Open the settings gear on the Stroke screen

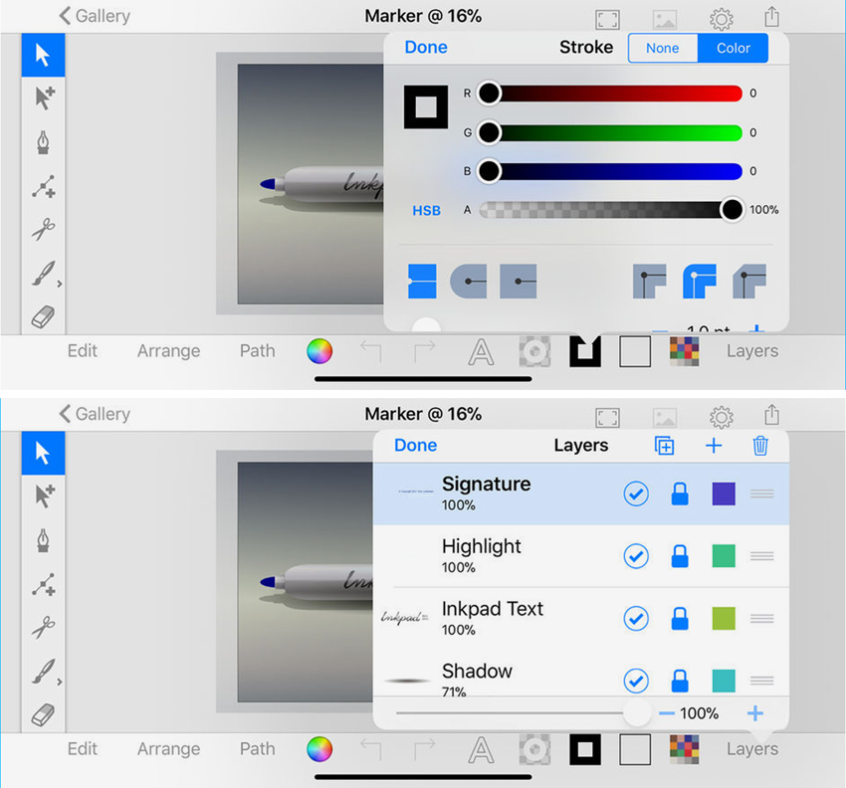tap(722, 20)
